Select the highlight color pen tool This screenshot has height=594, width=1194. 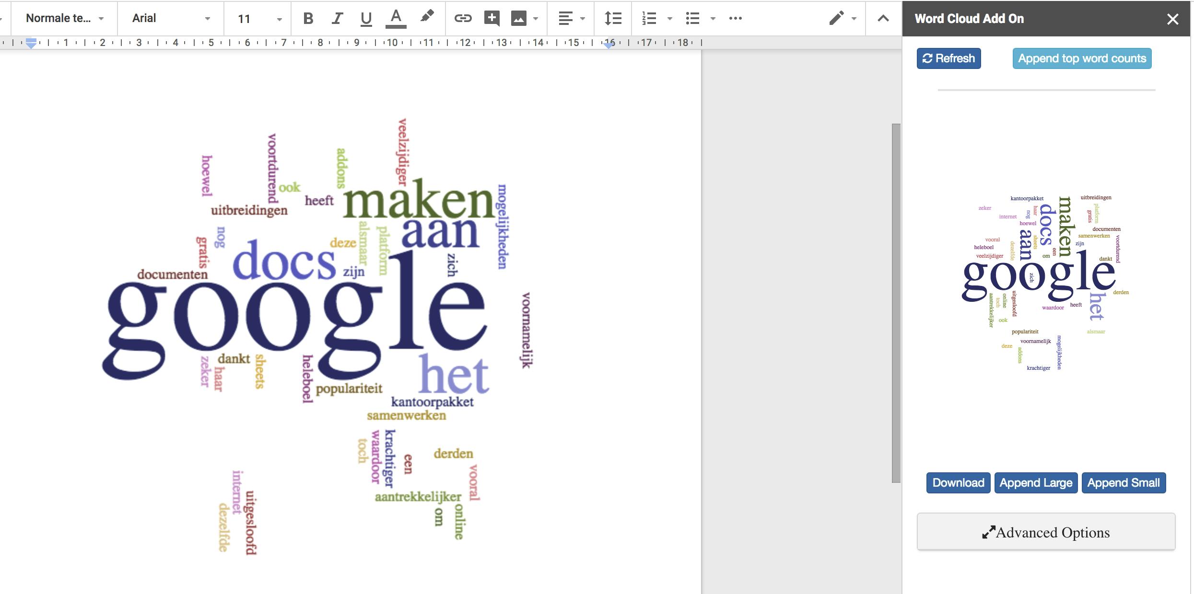coord(426,17)
